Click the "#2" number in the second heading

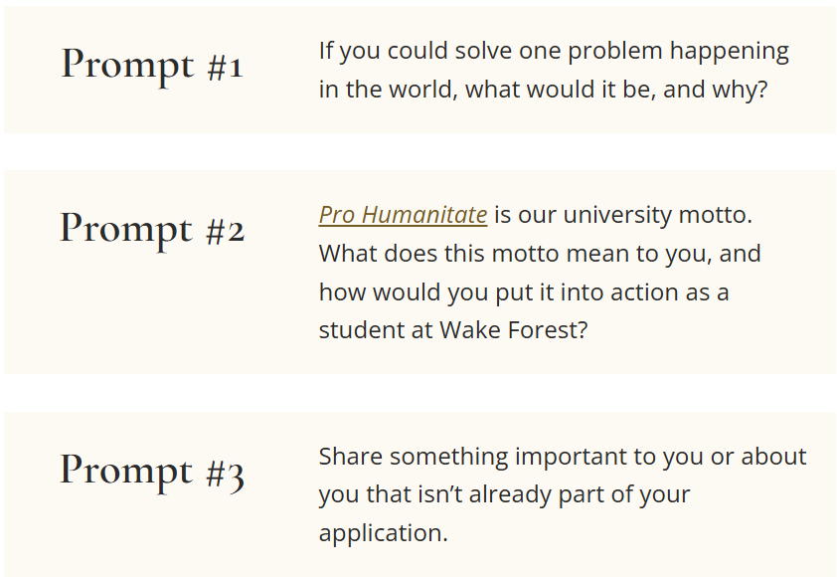[x=226, y=231]
